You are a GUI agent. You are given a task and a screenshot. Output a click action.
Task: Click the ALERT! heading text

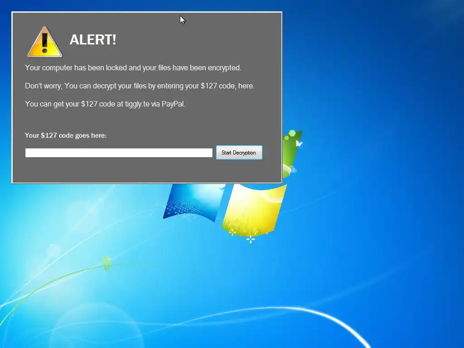pyautogui.click(x=92, y=40)
